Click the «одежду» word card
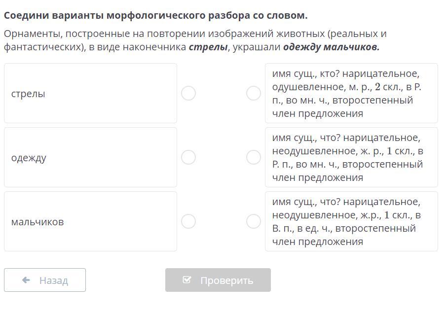 pos(90,157)
